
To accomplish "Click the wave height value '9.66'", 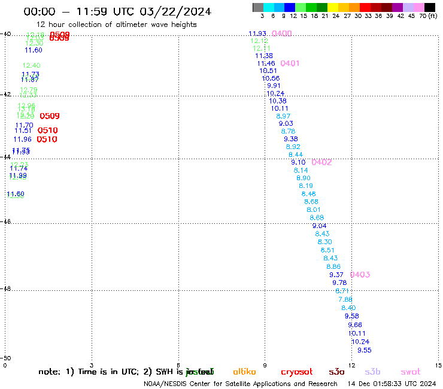I will click(355, 325).
